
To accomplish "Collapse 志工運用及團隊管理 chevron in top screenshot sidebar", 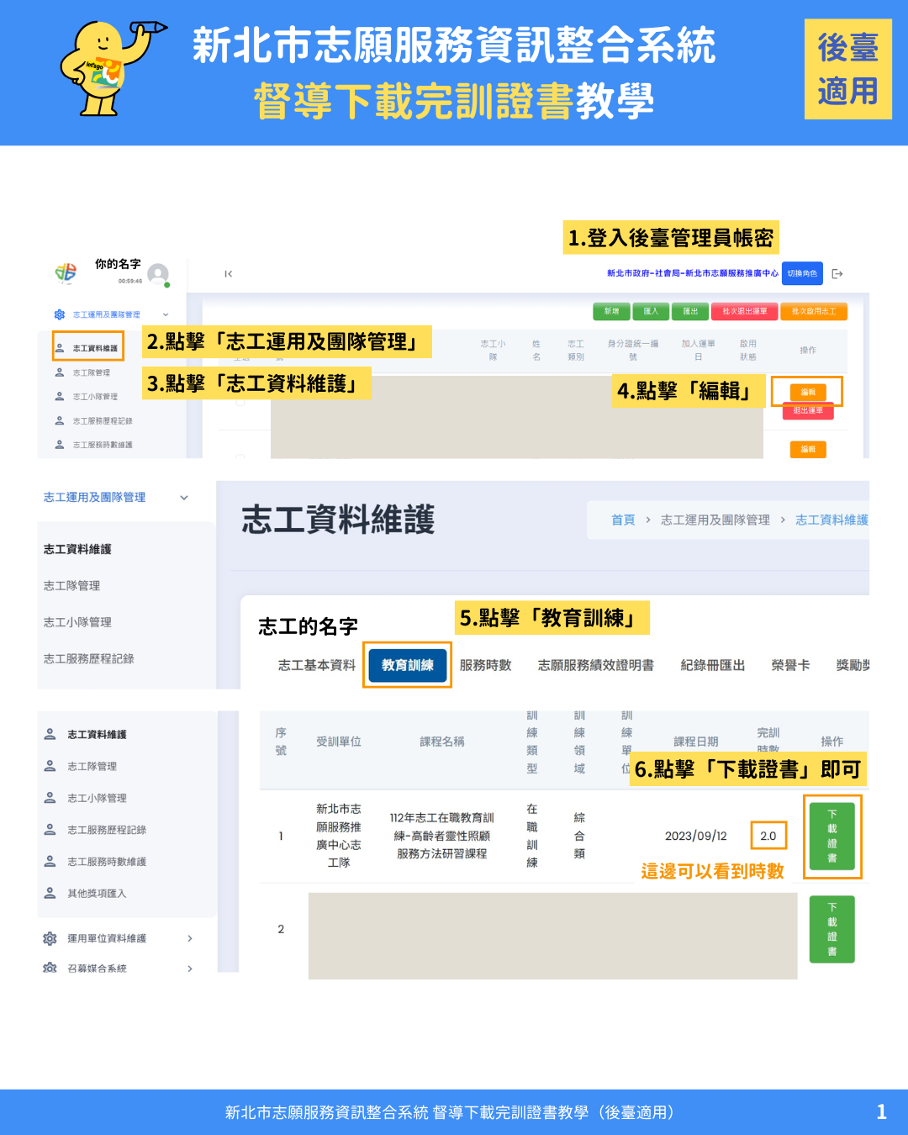I will 166,314.
